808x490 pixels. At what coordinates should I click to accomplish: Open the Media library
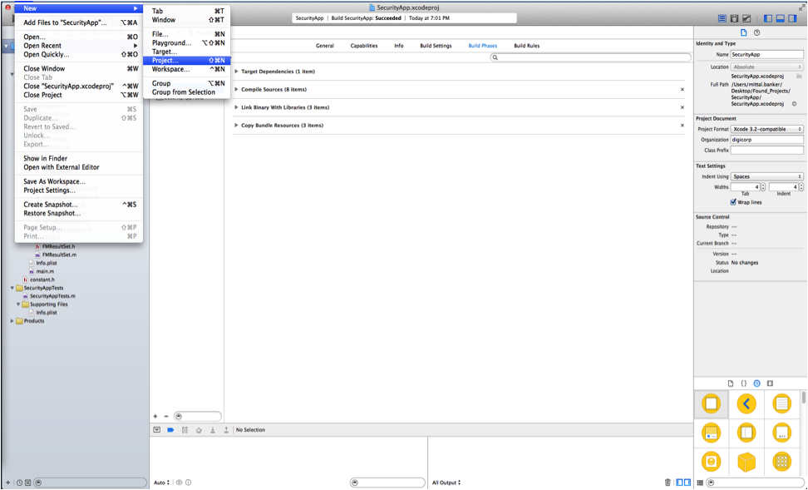coord(770,384)
